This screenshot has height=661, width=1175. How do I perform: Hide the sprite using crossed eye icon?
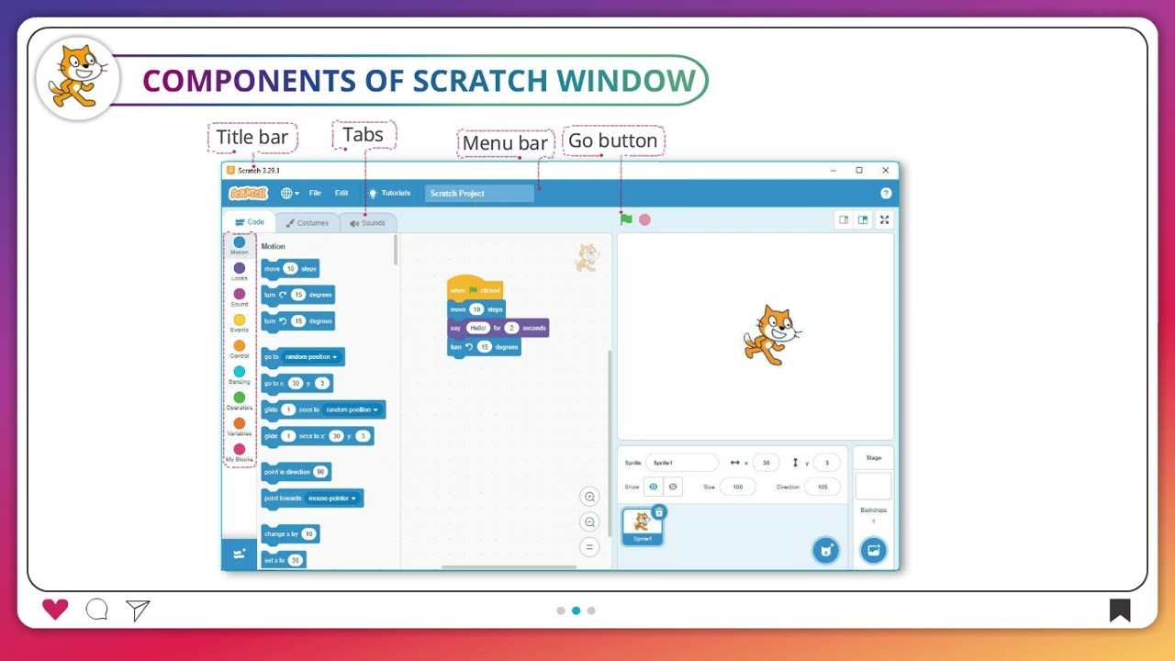[x=673, y=487]
